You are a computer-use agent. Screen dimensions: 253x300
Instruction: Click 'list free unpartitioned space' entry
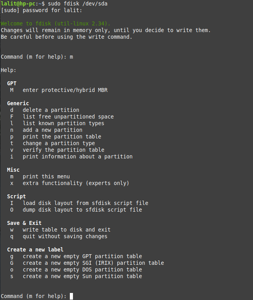(68, 117)
